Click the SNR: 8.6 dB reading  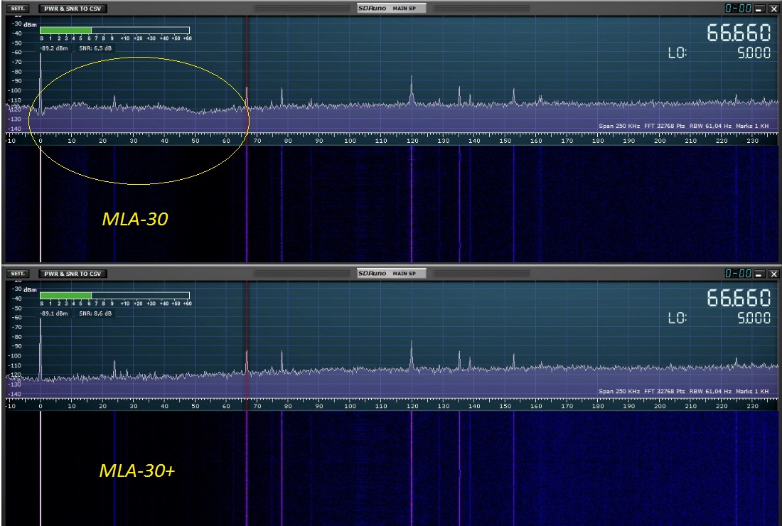point(95,313)
